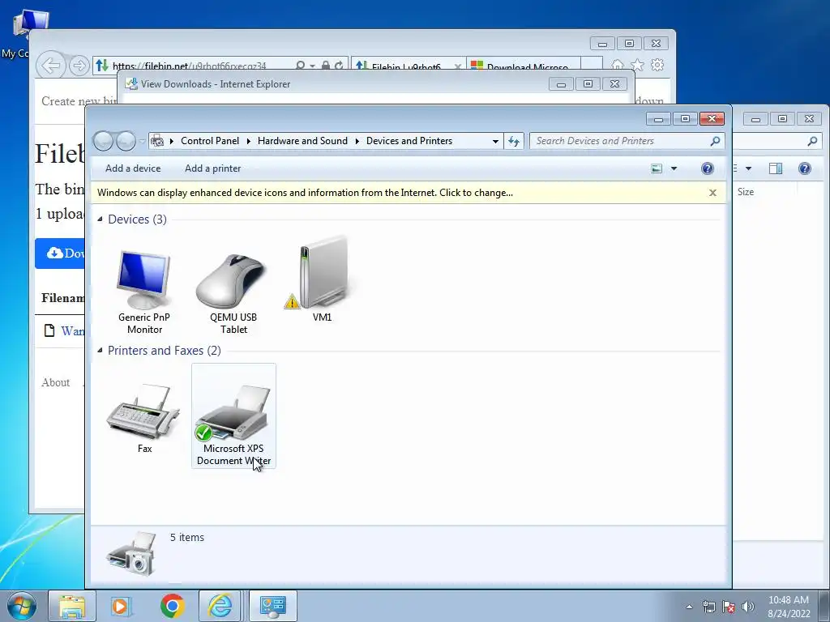Screen dimensions: 830x622
Task: Go forward in Devices and Printers
Action: click(126, 141)
